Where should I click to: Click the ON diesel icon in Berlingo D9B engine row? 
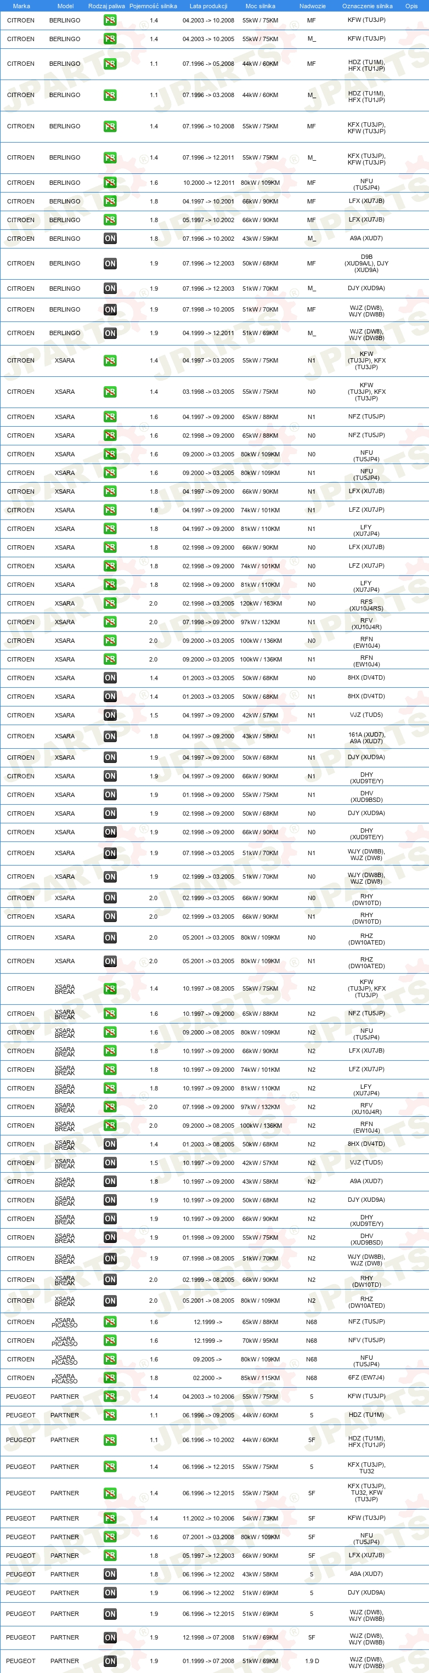tap(110, 264)
